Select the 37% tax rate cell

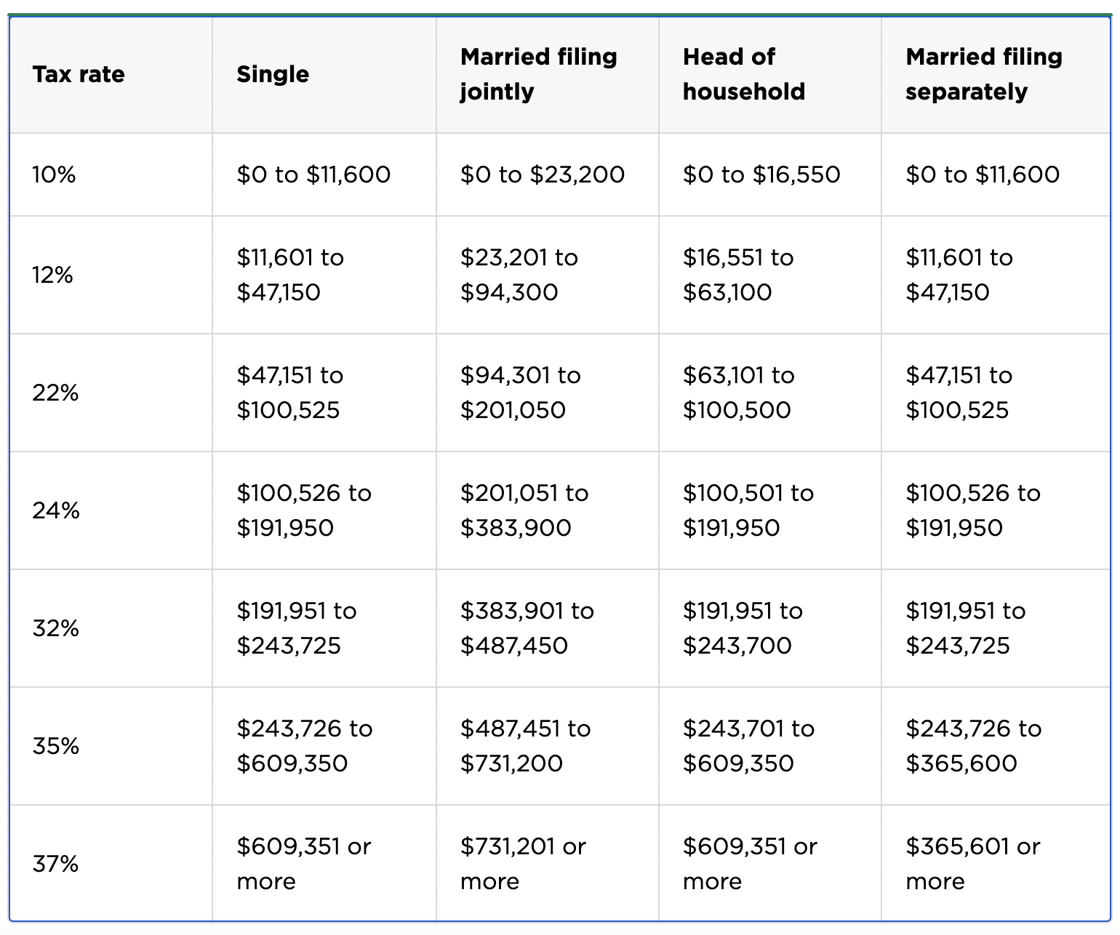coord(56,864)
